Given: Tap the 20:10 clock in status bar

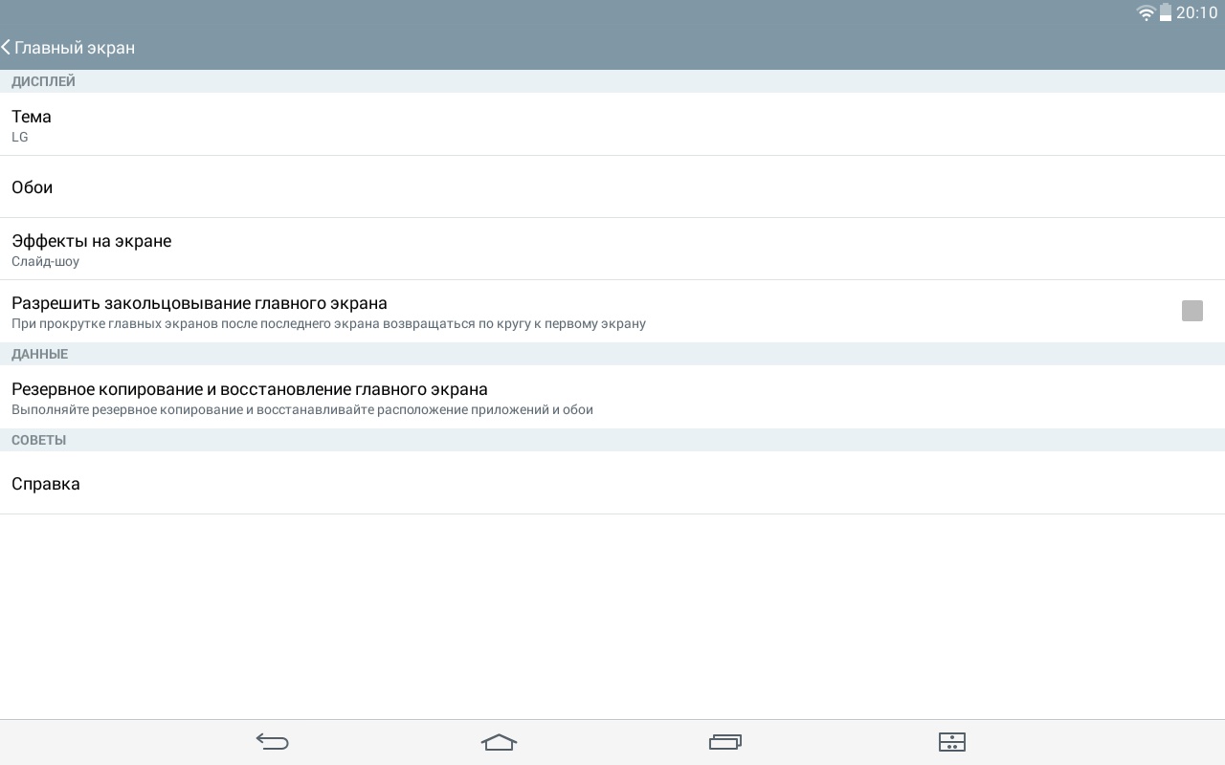Looking at the screenshot, I should tap(1196, 12).
